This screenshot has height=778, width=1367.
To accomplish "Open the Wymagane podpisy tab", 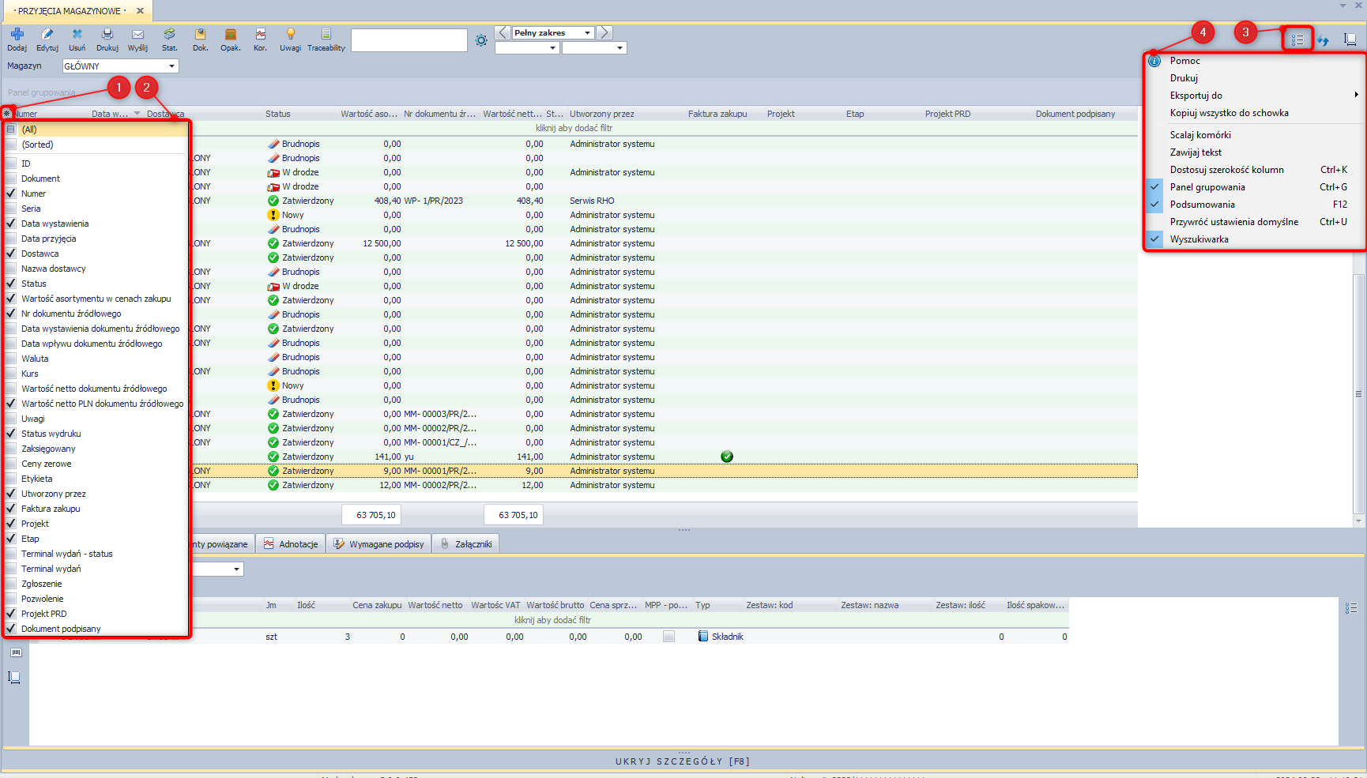I will pos(379,544).
